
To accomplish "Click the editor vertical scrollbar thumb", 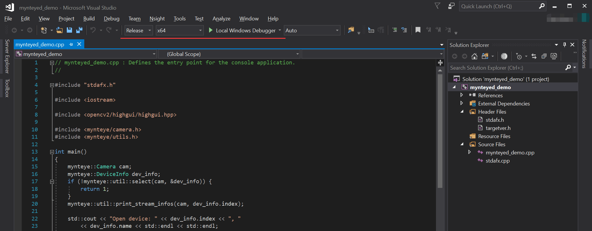I will pos(440,131).
